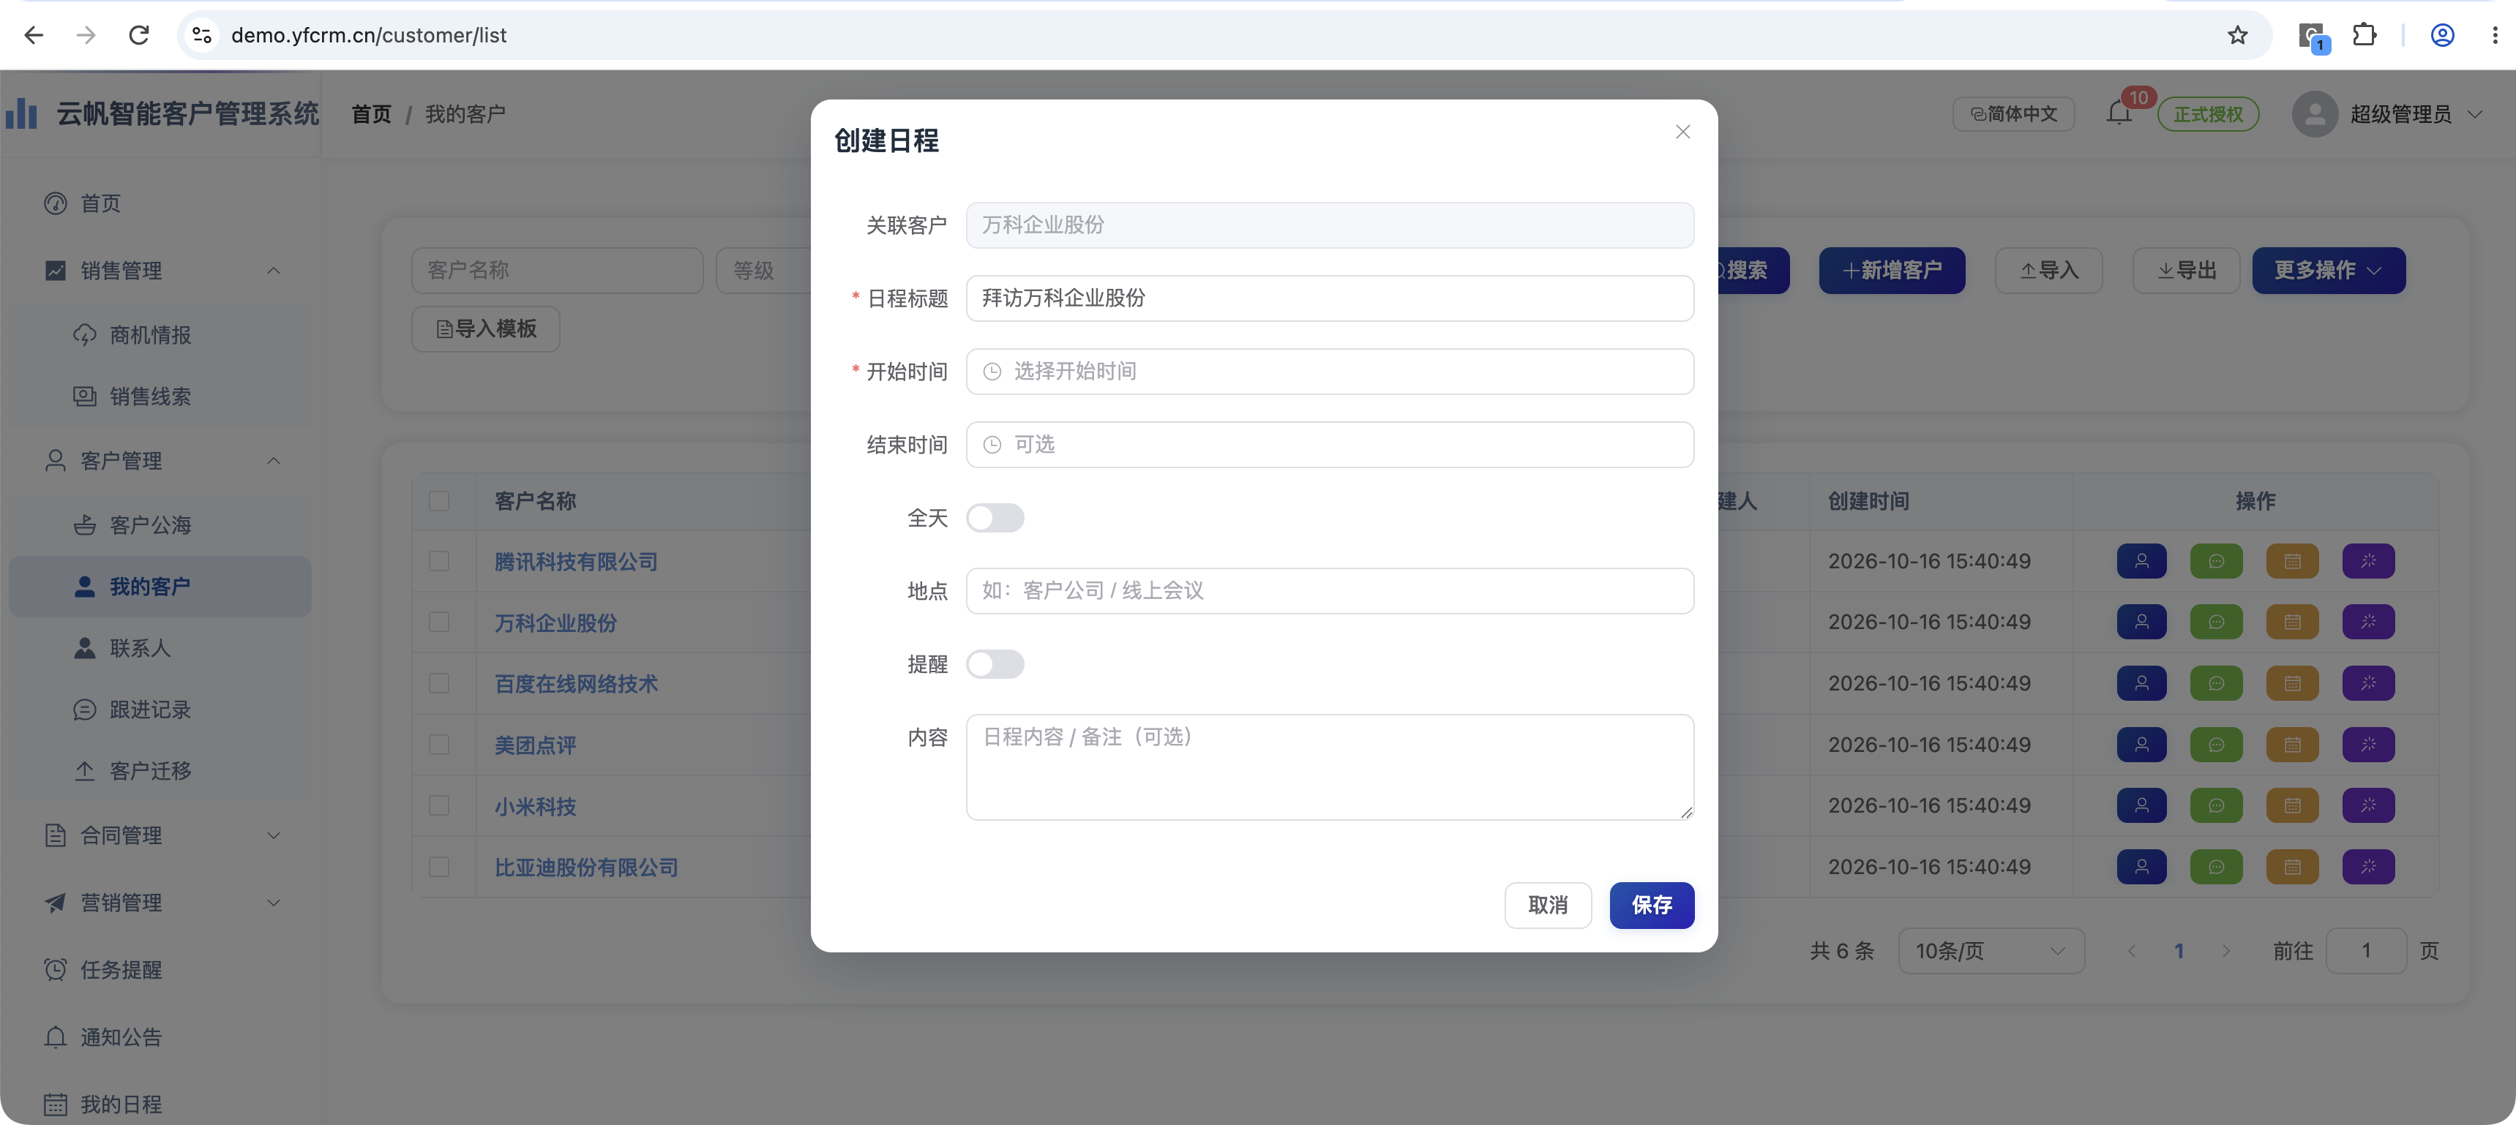The width and height of the screenshot is (2516, 1125).
Task: Open the 更多操作 dropdown button
Action: pyautogui.click(x=2327, y=271)
